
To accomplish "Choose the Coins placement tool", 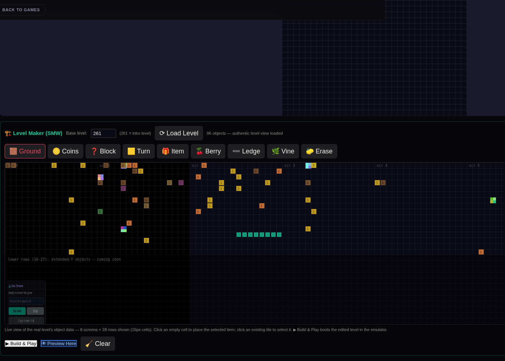I will (65, 151).
